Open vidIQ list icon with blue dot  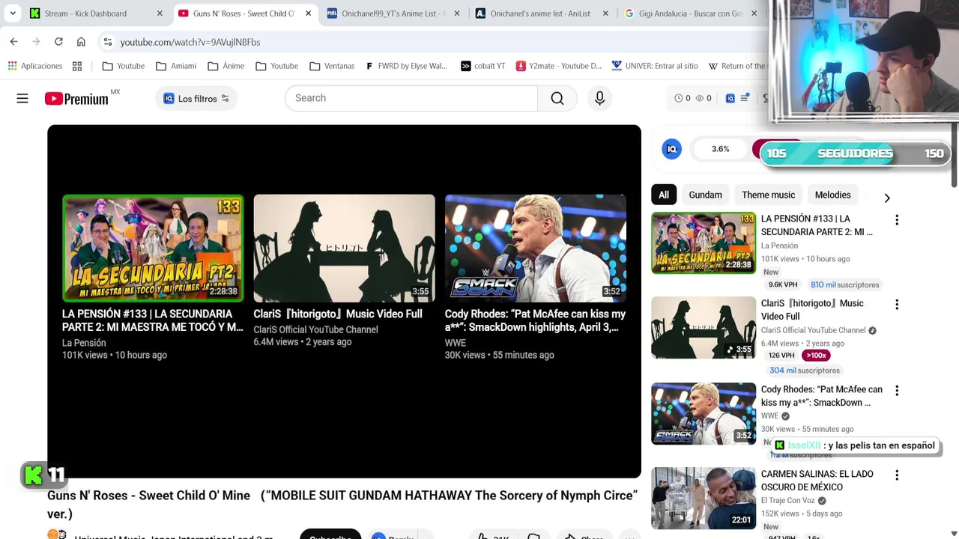pyautogui.click(x=745, y=98)
